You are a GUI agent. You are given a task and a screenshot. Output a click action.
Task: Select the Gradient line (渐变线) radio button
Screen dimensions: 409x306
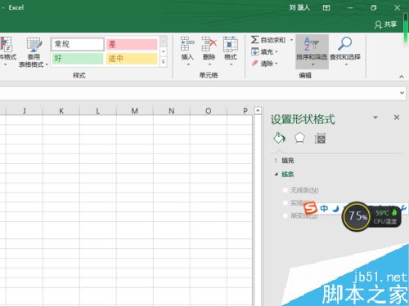click(x=285, y=215)
